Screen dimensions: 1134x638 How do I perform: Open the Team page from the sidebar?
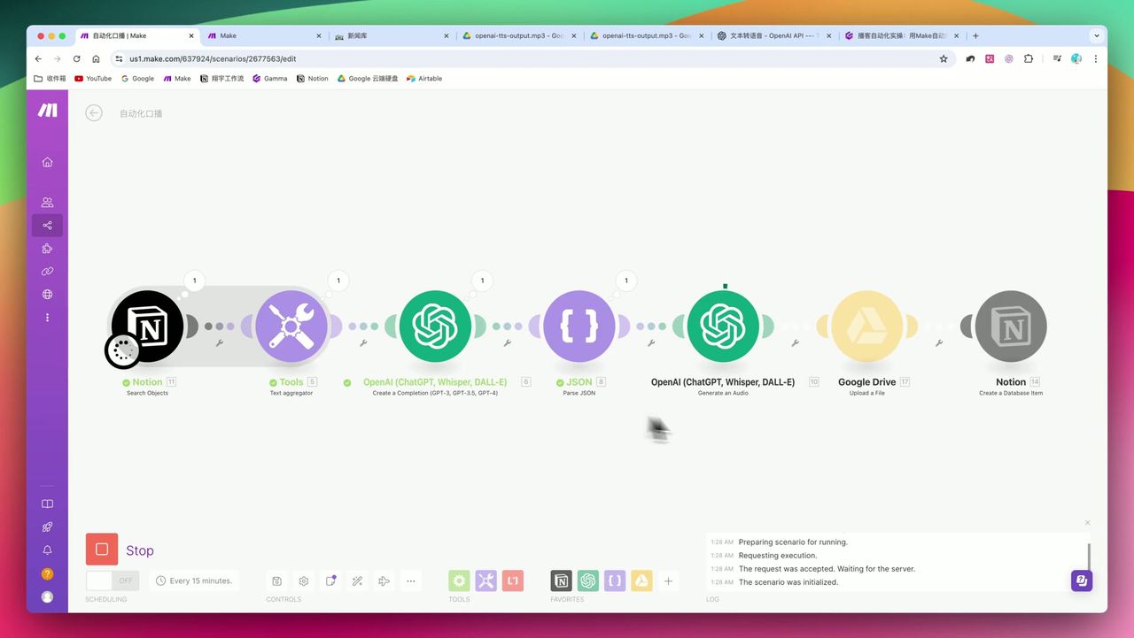pyautogui.click(x=47, y=202)
